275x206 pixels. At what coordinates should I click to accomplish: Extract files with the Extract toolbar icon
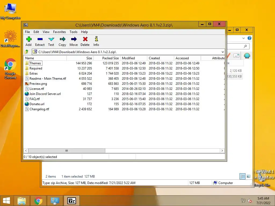point(40,41)
